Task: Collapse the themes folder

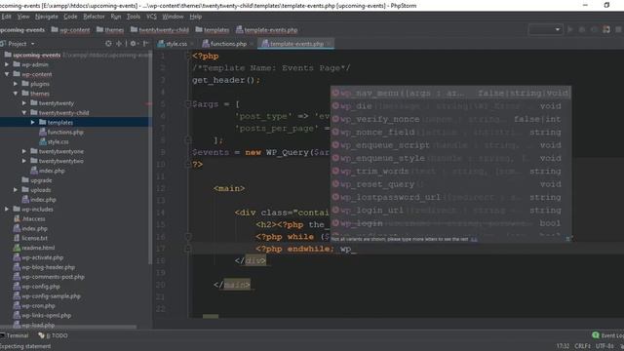Action: point(16,94)
